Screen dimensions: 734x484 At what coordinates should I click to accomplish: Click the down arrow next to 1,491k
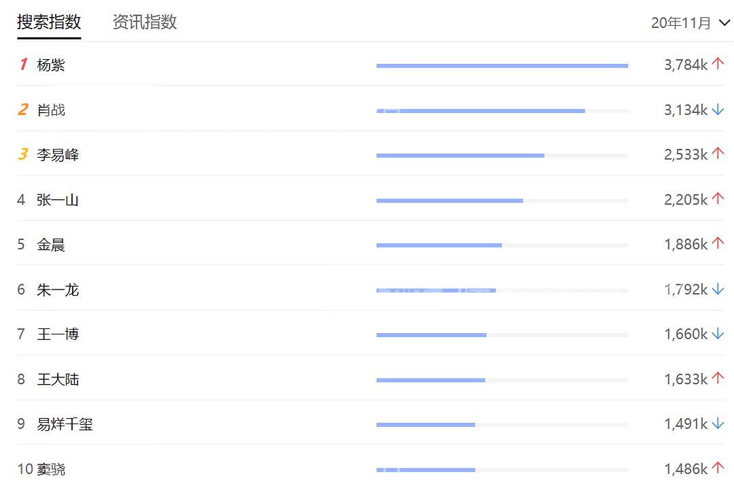[718, 423]
